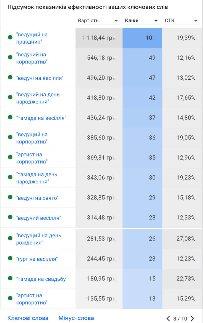Switch to Мінус-слова tab
Screen dimensions: 203x323
tap(76, 318)
